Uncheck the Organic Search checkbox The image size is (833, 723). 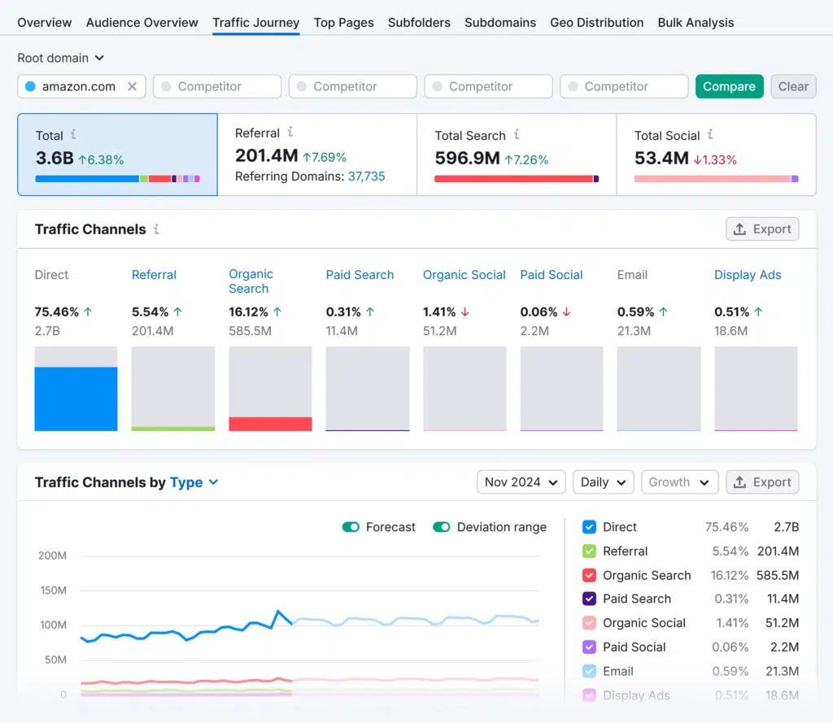590,575
